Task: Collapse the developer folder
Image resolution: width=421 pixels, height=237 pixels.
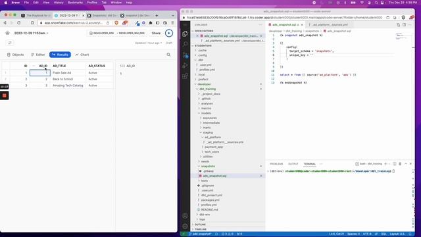Action: (204, 84)
